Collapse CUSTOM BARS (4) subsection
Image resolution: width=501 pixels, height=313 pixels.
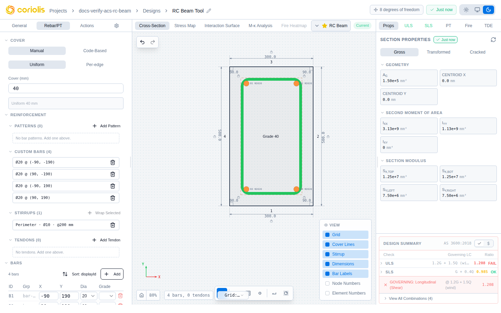point(10,152)
